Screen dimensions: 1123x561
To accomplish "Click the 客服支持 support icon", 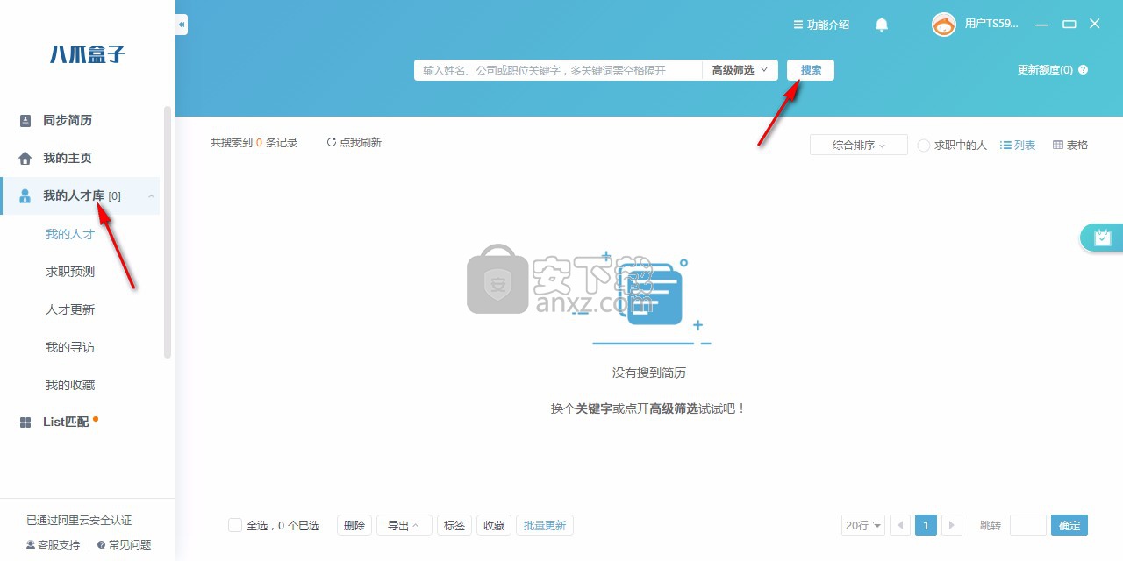I will pyautogui.click(x=31, y=545).
